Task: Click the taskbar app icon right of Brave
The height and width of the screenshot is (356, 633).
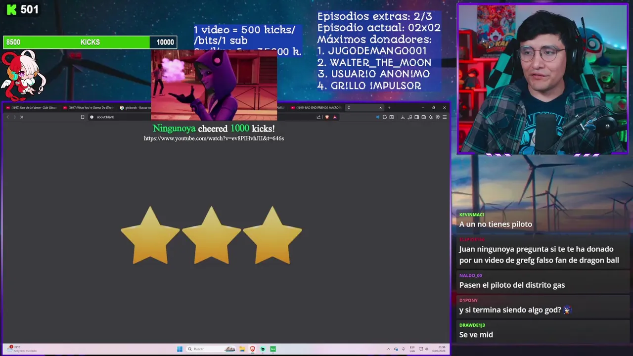Action: (x=263, y=349)
